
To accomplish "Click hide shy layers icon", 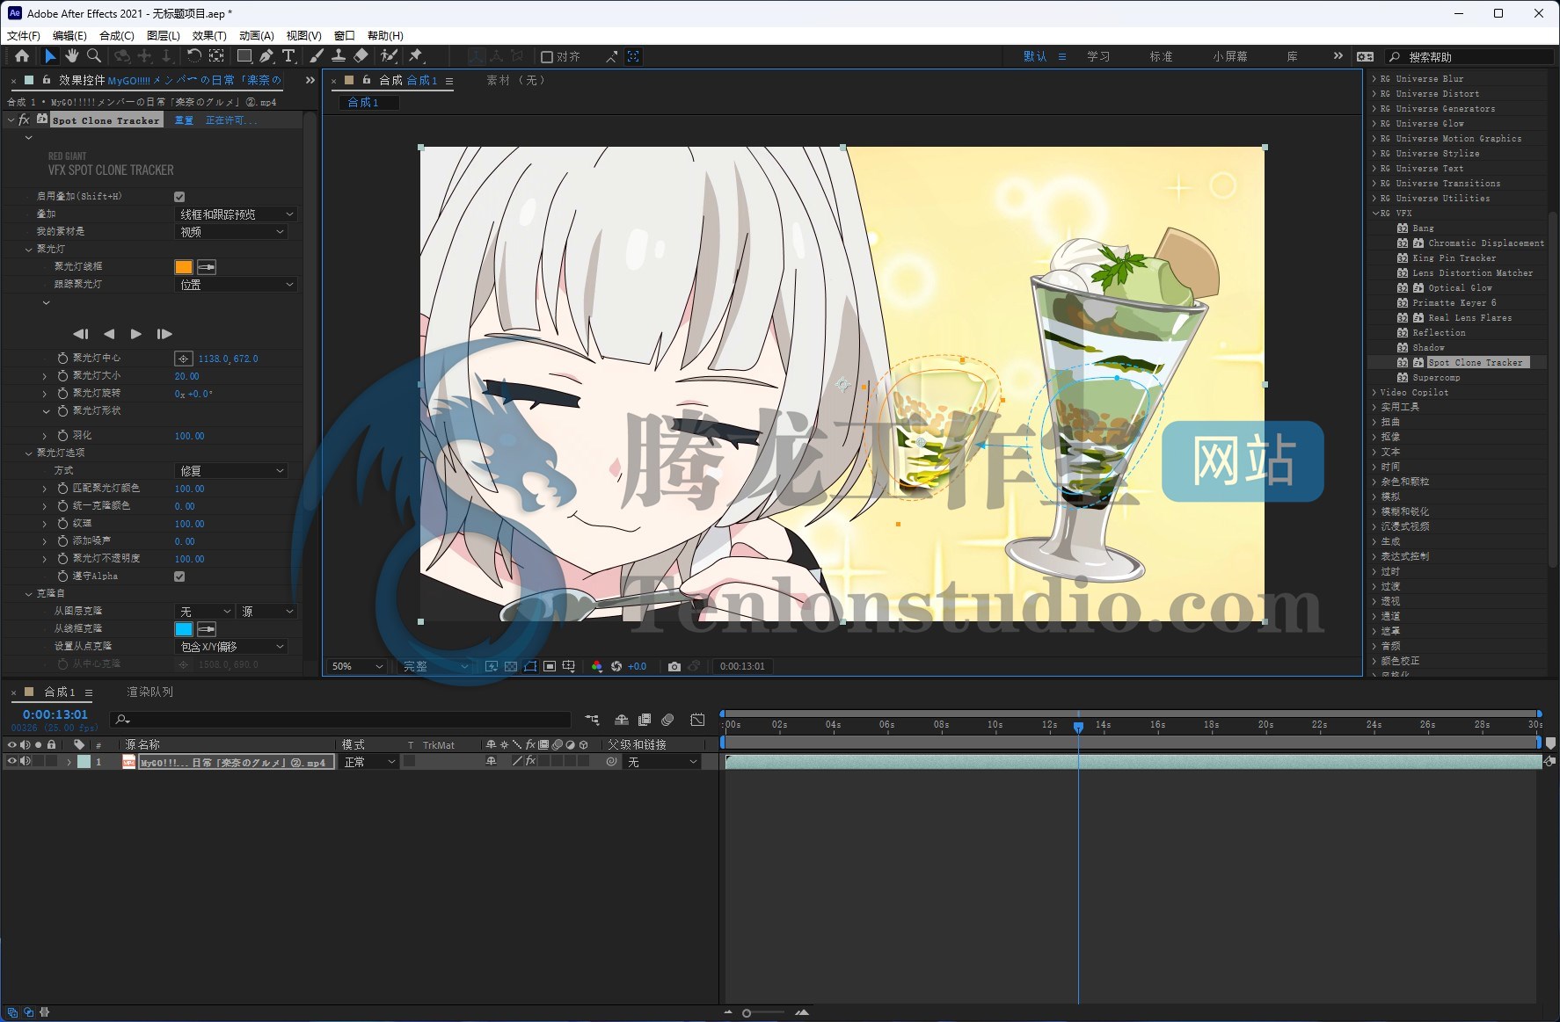I will click(622, 720).
